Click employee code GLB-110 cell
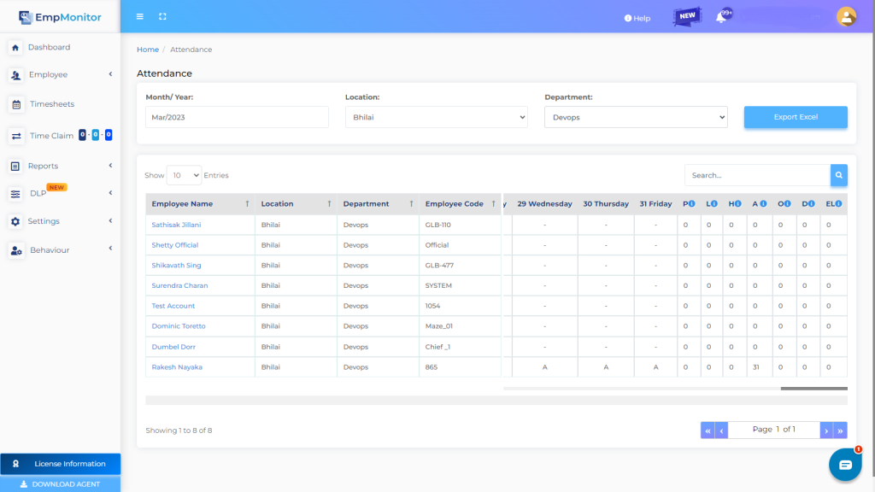Image resolution: width=875 pixels, height=492 pixels. tap(460, 225)
